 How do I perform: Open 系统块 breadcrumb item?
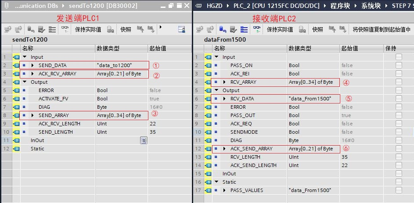tap(370, 6)
